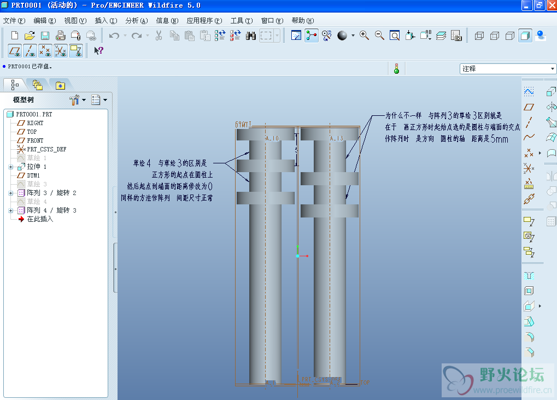Click the Zoom In magnifier

click(x=364, y=36)
